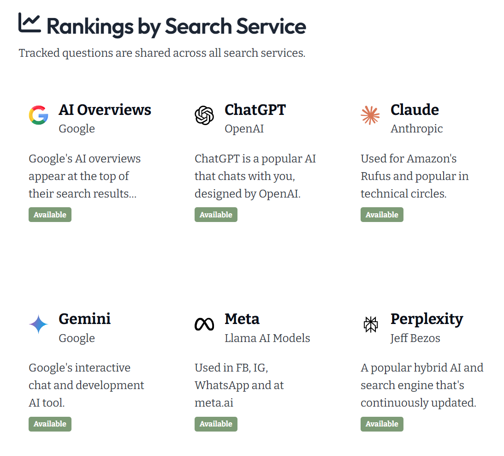Open the Perplexity heading text
504x456 pixels.
pyautogui.click(x=427, y=319)
